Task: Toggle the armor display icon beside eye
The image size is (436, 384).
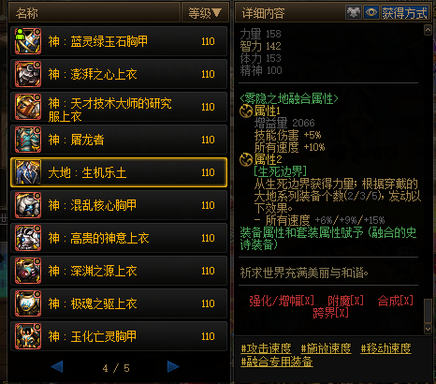Action: 354,12
